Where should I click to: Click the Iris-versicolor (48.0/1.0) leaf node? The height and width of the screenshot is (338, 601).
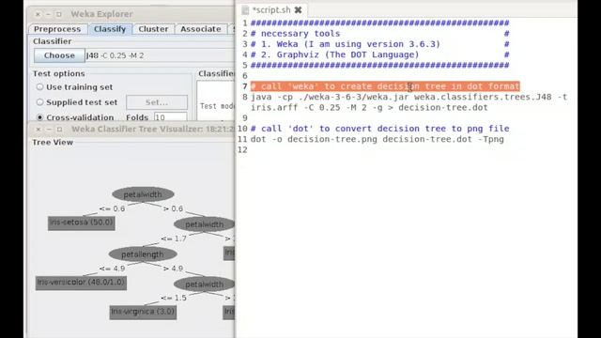tap(81, 283)
